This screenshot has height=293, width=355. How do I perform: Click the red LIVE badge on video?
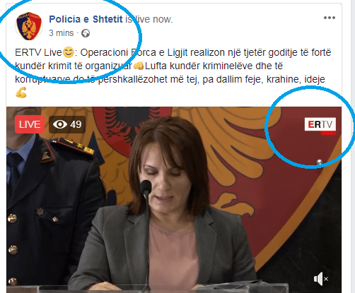pos(30,124)
